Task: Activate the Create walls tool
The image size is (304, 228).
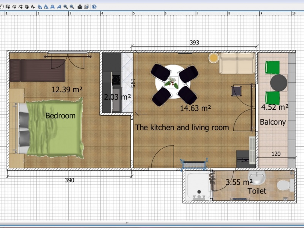Action: pos(8,7)
